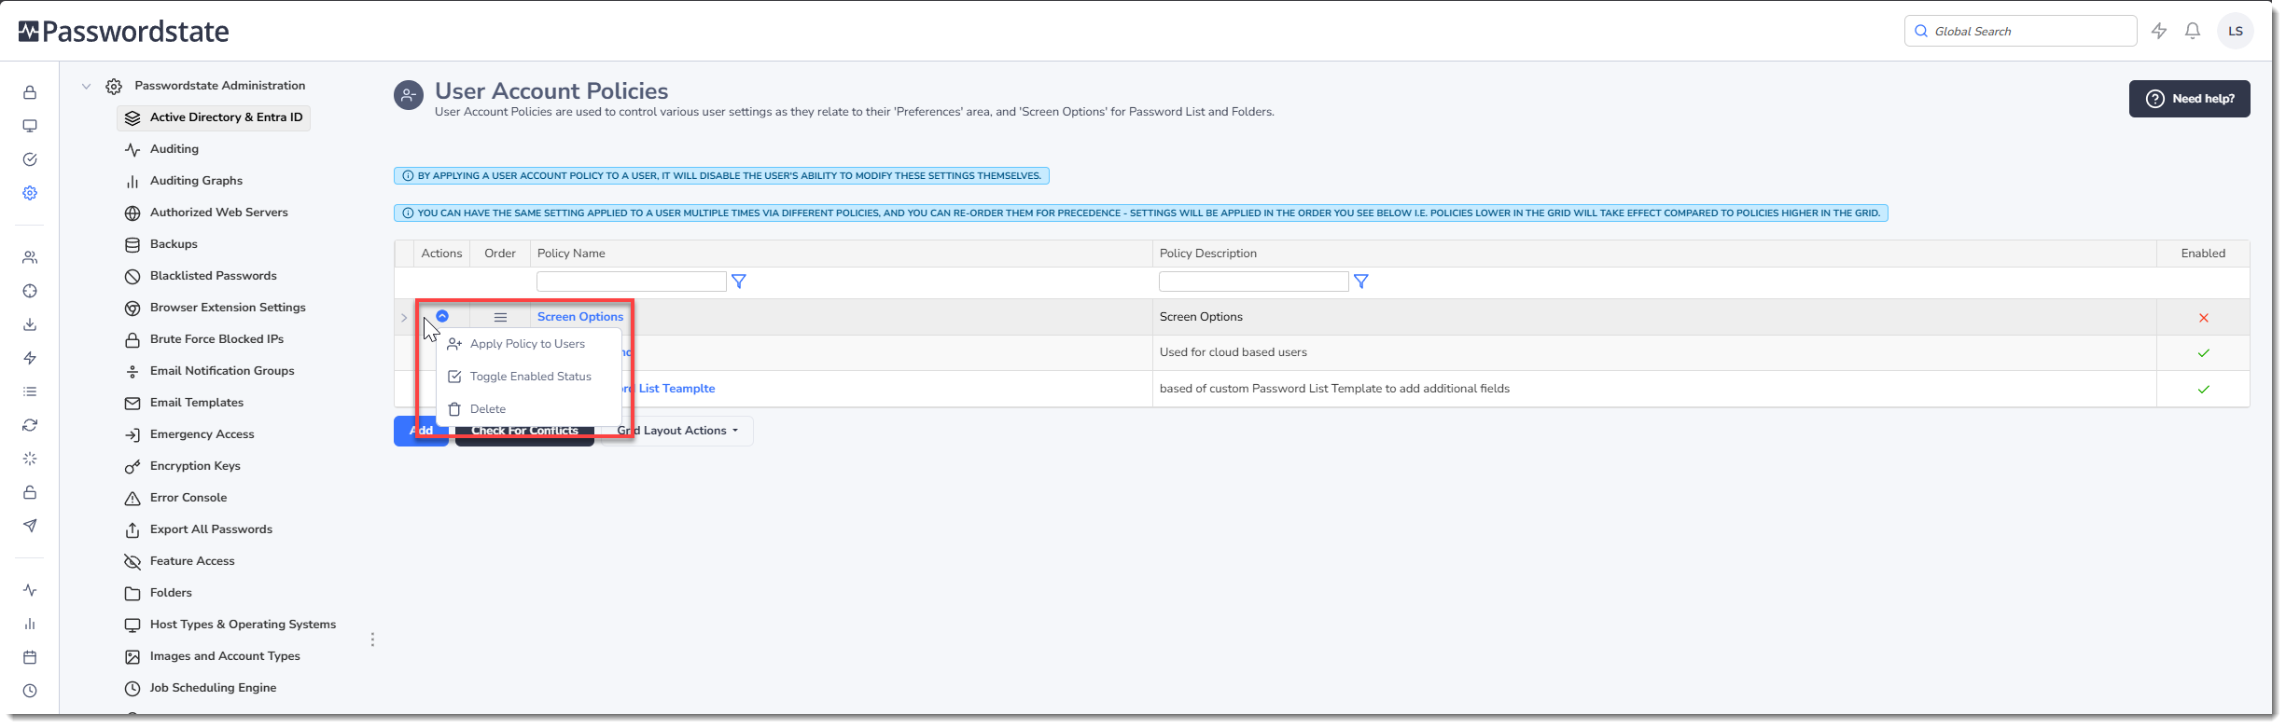This screenshot has height=728, width=2286.
Task: Open the Grid Layout Actions dropdown
Action: (x=677, y=431)
